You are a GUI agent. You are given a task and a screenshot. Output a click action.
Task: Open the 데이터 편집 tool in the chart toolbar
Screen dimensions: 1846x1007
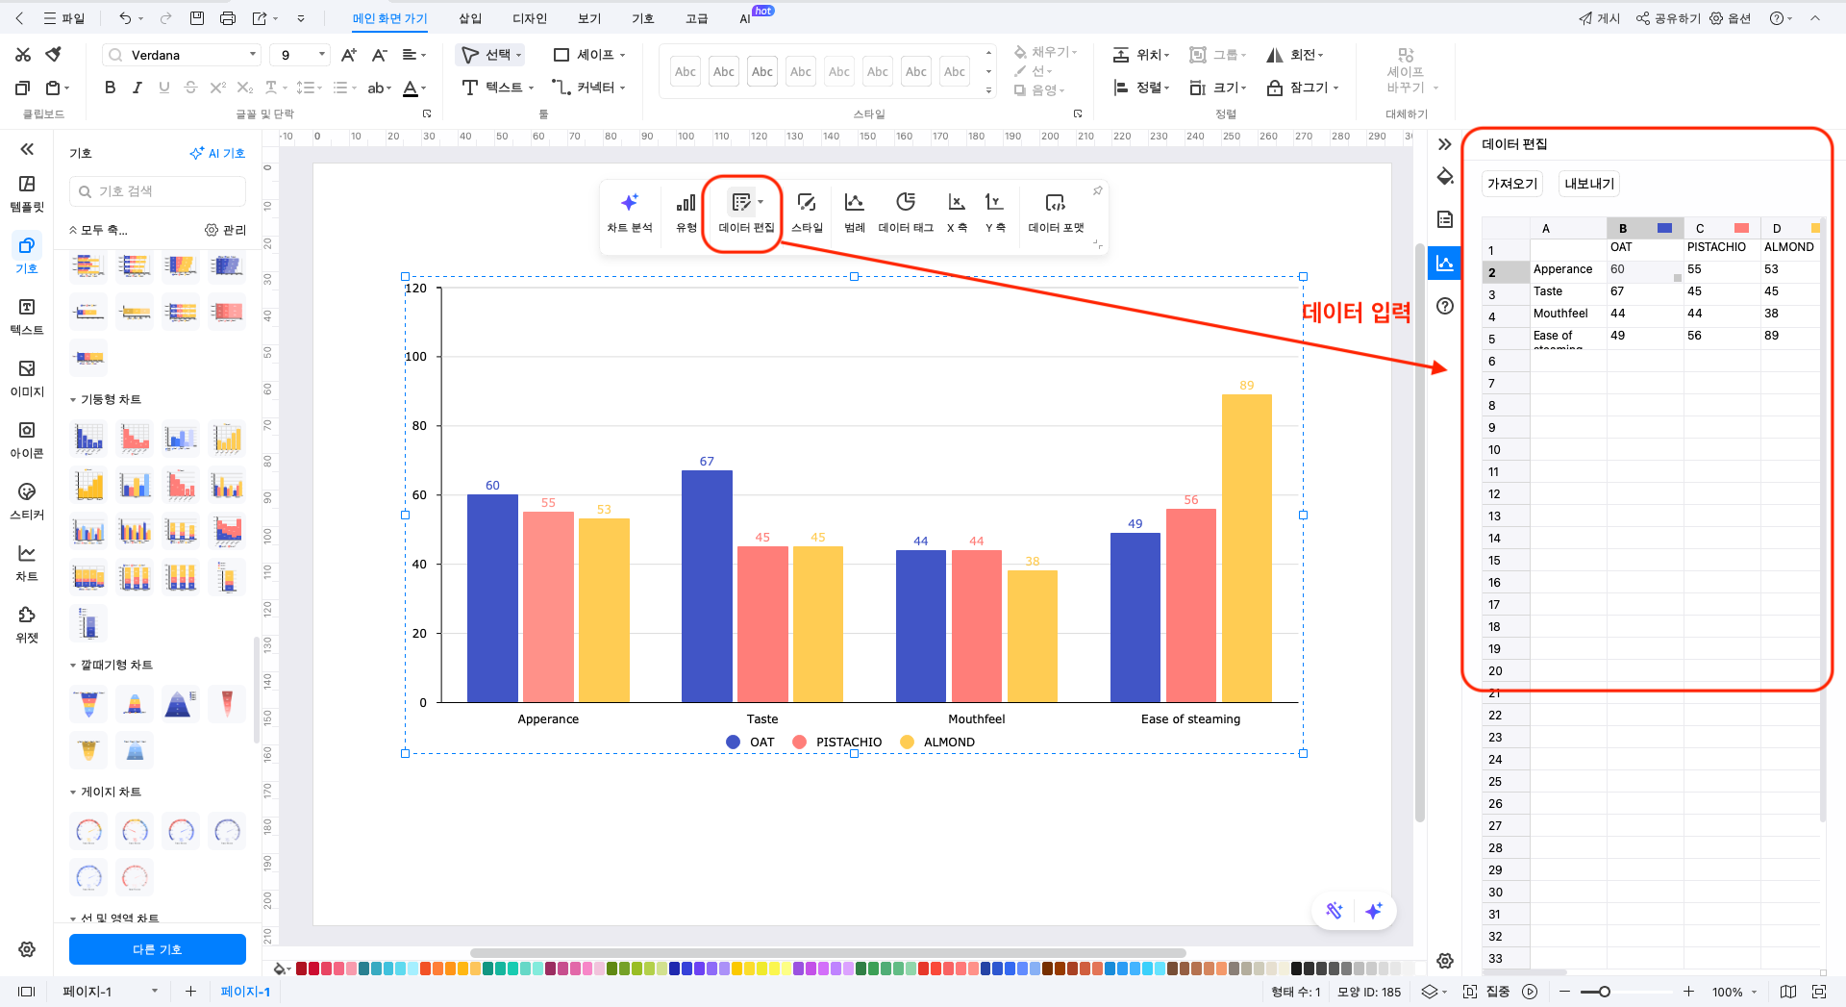(x=740, y=212)
